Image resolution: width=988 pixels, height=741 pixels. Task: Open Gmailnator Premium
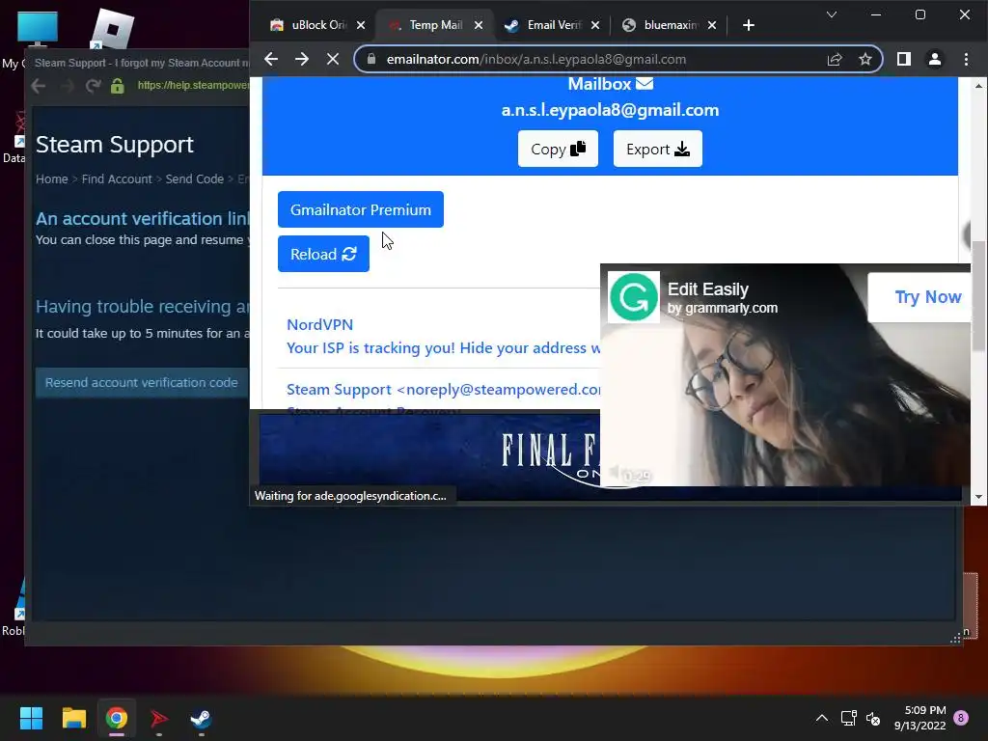click(x=361, y=209)
